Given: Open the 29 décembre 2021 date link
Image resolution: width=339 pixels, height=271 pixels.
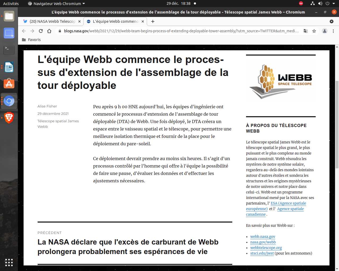Looking at the screenshot, I should point(53,114).
